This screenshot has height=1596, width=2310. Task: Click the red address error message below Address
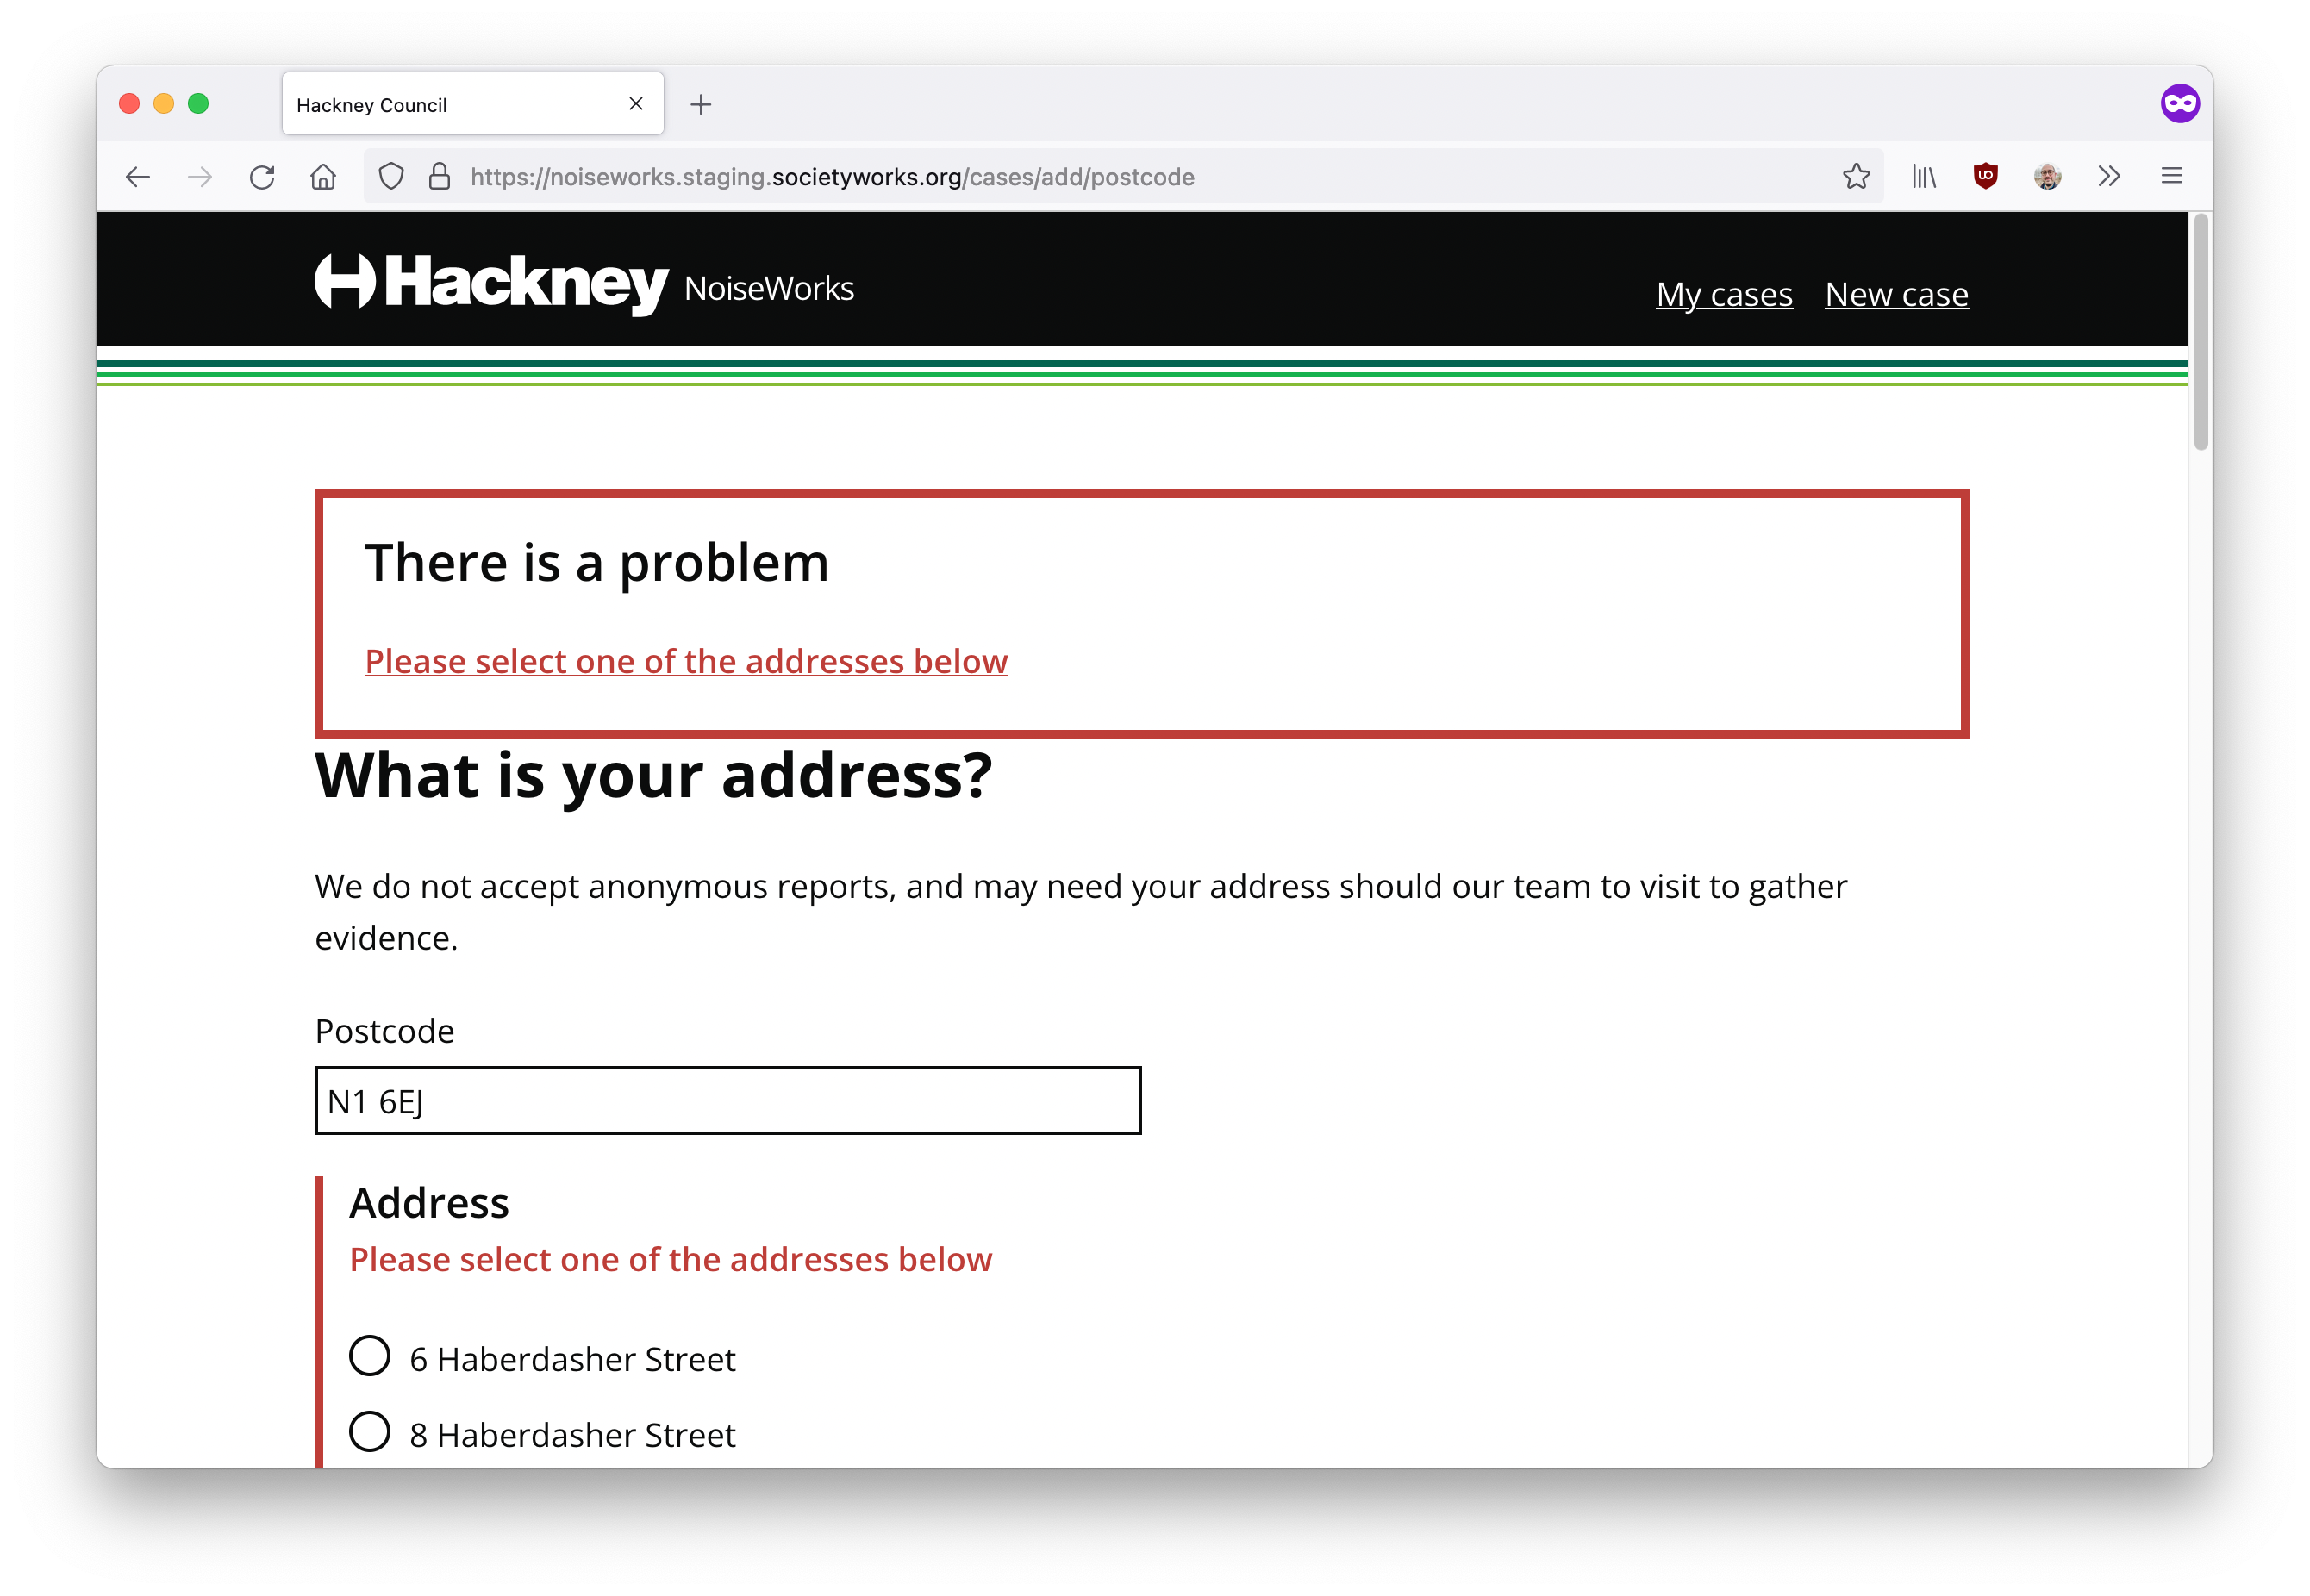pos(671,1260)
